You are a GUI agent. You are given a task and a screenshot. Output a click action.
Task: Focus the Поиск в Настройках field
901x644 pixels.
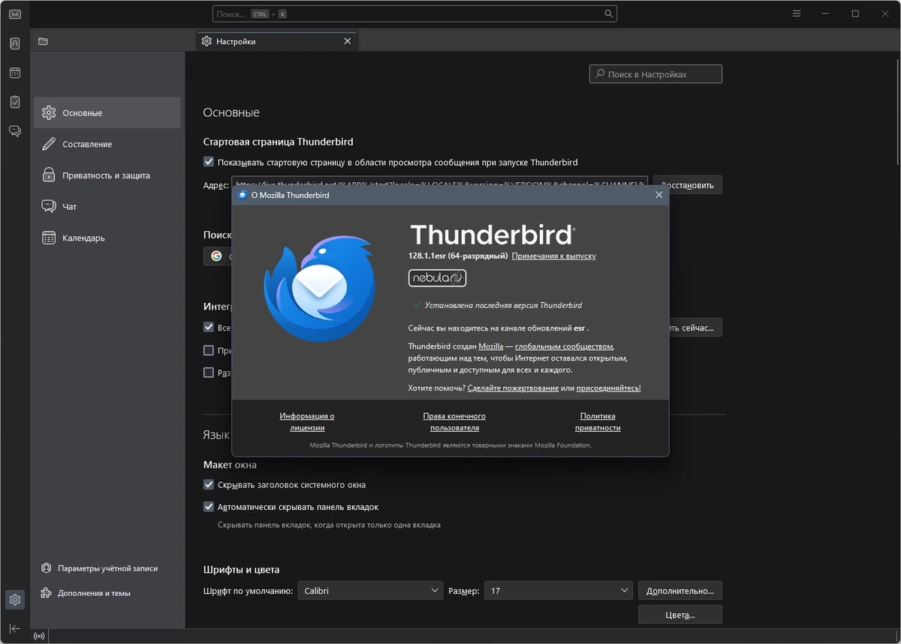(x=655, y=74)
